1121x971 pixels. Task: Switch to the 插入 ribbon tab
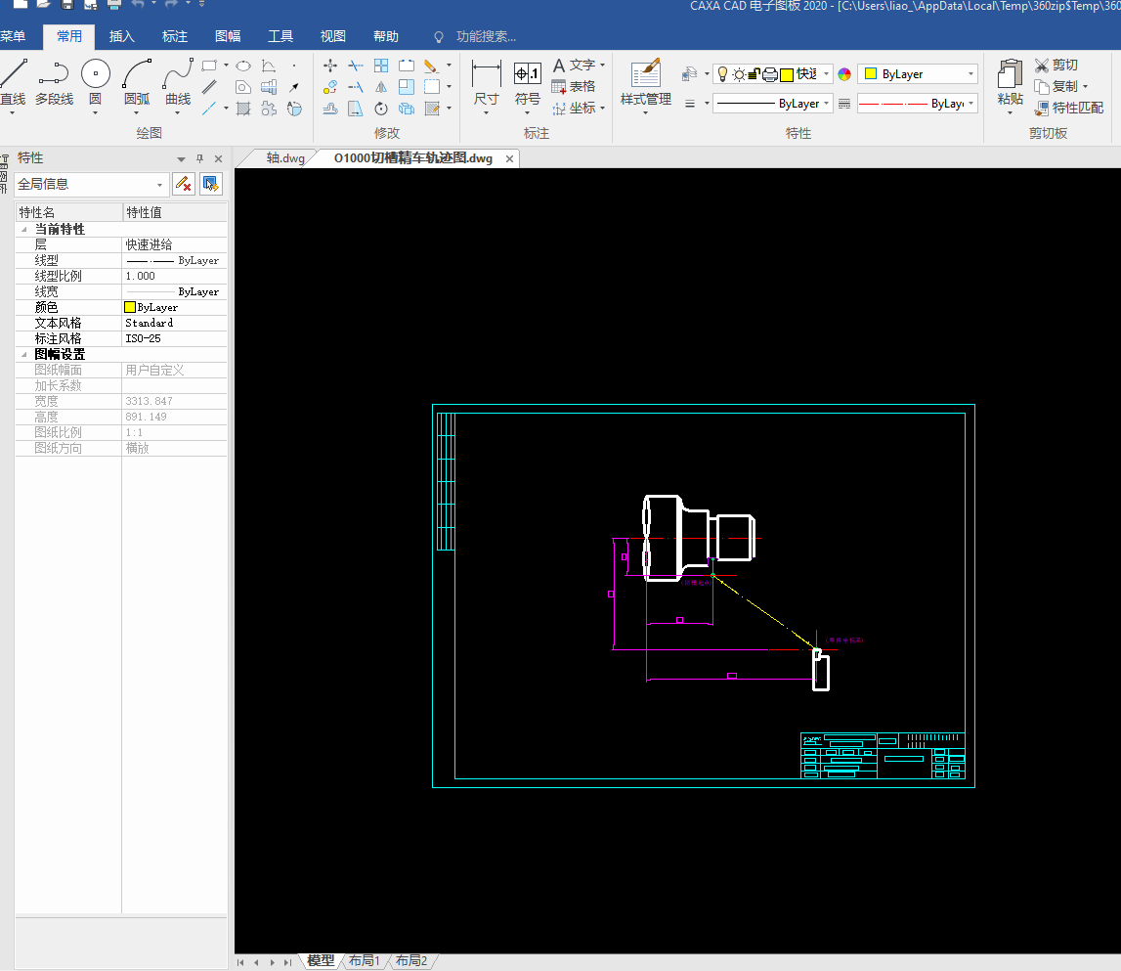(121, 36)
